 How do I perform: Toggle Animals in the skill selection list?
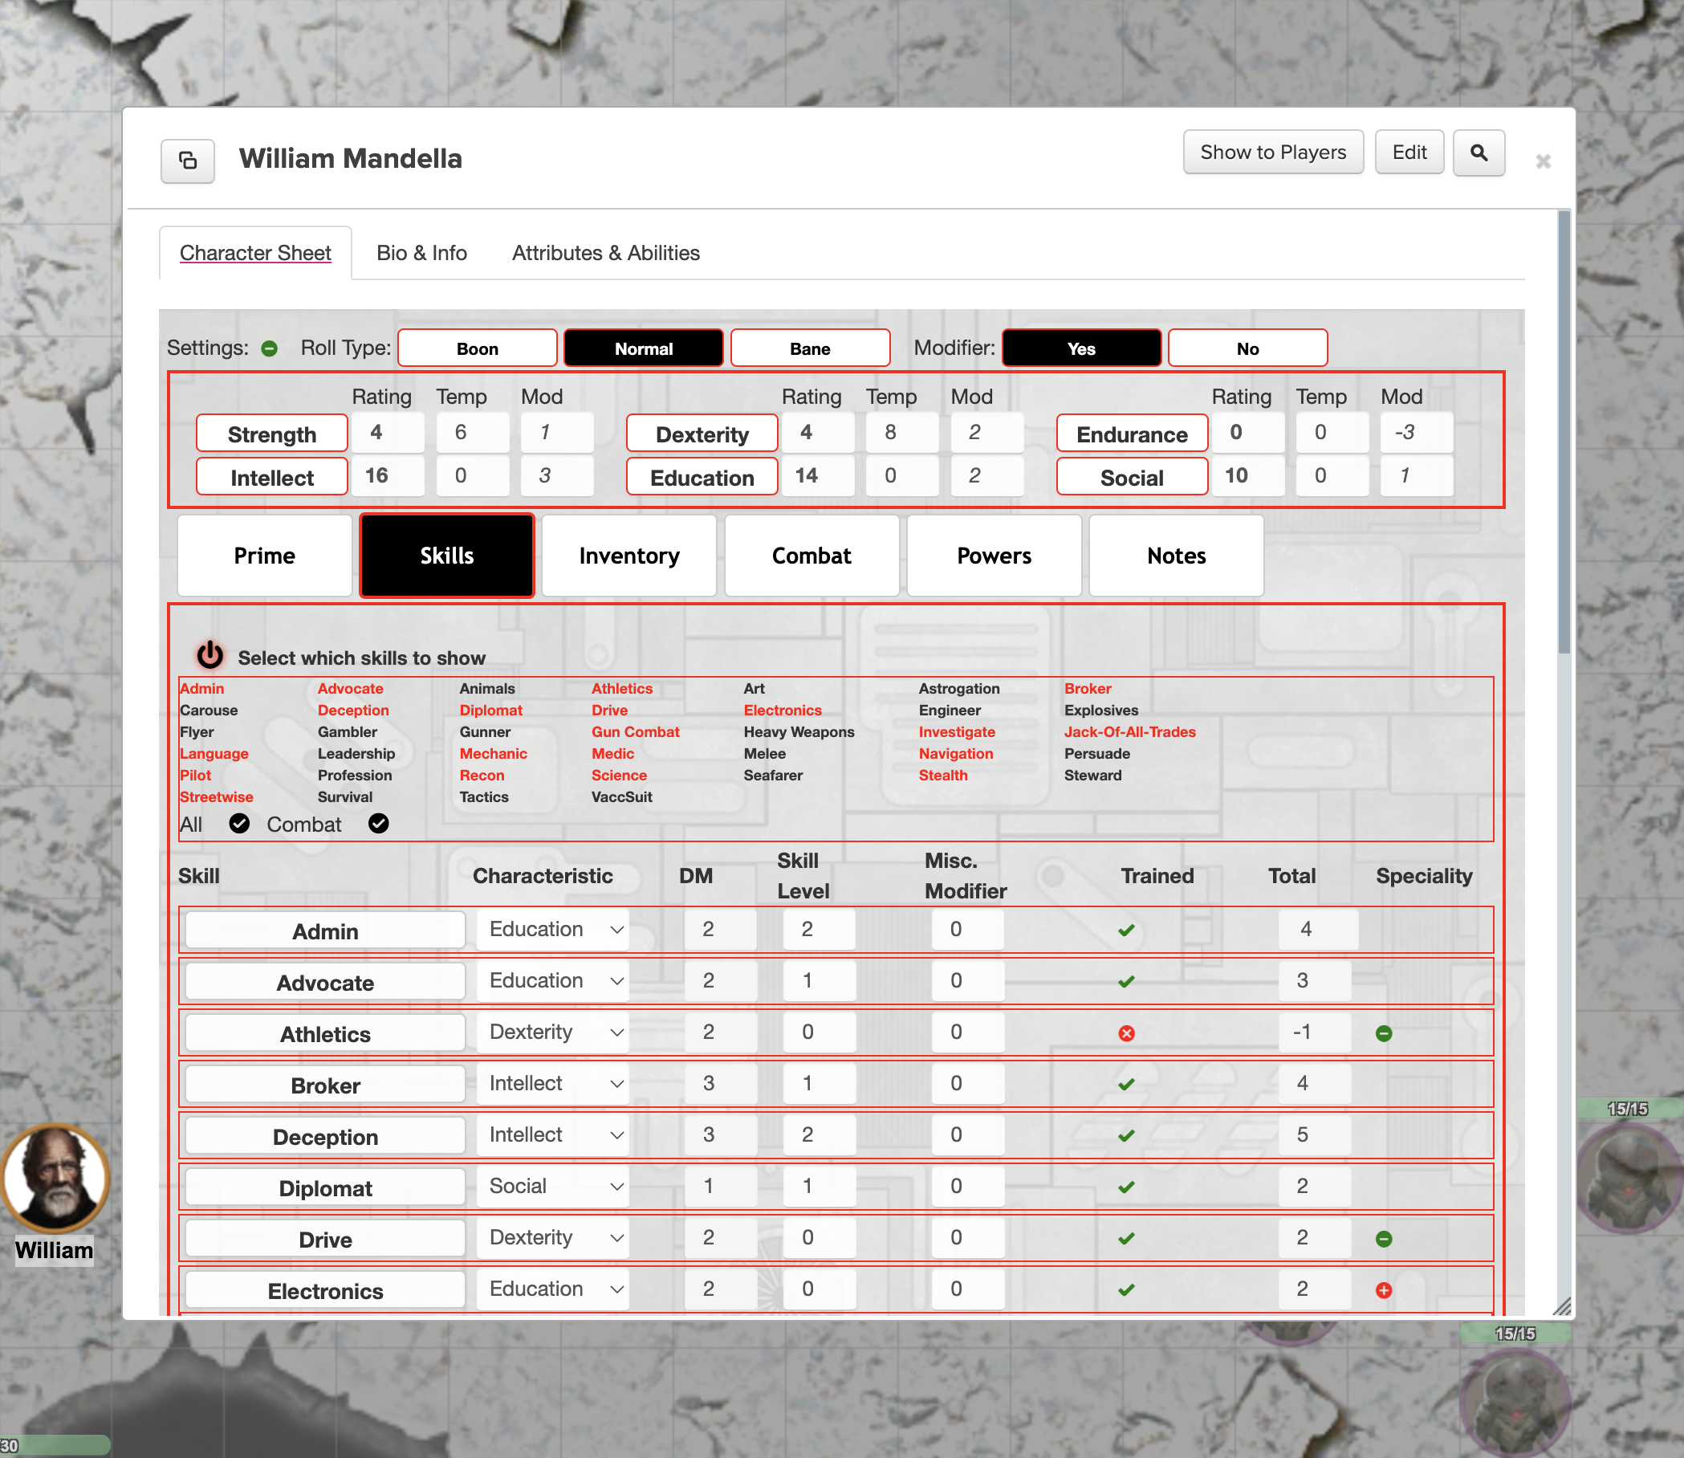(x=486, y=688)
